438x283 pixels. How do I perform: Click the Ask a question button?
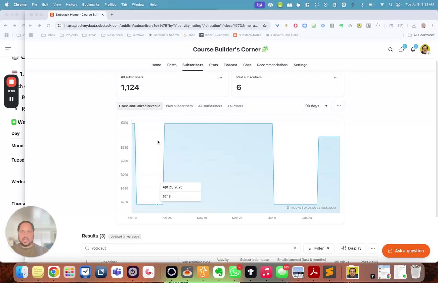point(406,251)
